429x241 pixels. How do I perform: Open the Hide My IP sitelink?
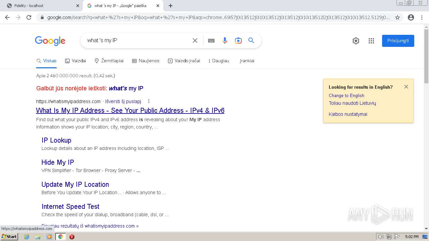click(x=58, y=162)
